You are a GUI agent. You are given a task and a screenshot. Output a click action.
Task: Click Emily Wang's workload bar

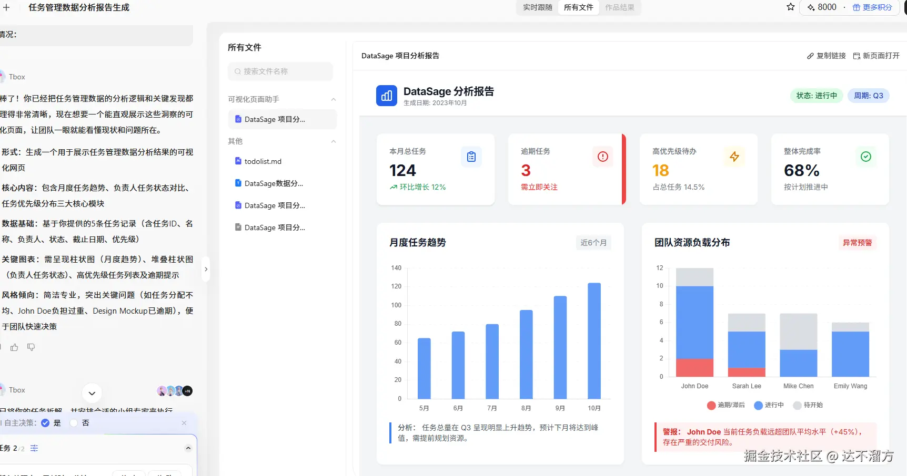point(850,349)
